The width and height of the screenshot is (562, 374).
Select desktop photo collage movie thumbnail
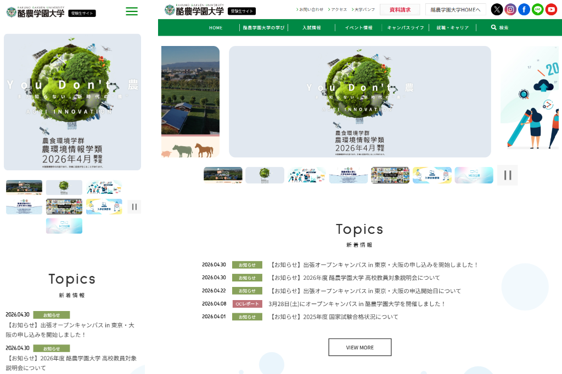[x=390, y=175]
